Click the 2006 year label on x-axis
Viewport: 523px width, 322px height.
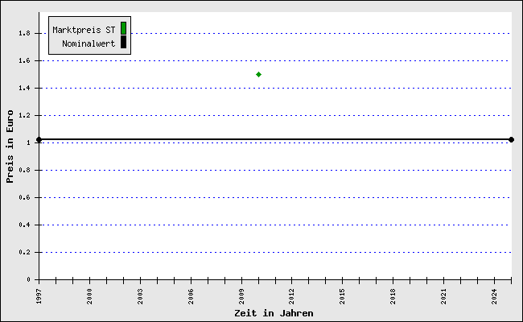click(191, 295)
